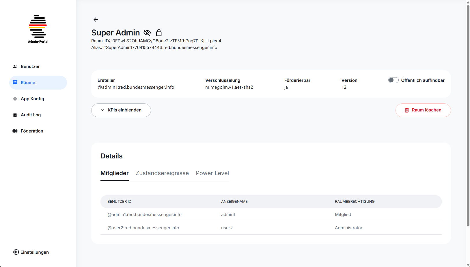Click the App Konfig gear icon

15,99
